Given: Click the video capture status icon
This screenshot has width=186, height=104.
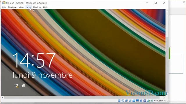Looking at the screenshot, I should [x=141, y=101].
